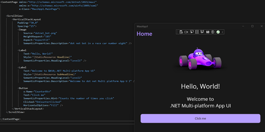
Task: Click the closing ScrollView tag
Action: tap(15, 112)
